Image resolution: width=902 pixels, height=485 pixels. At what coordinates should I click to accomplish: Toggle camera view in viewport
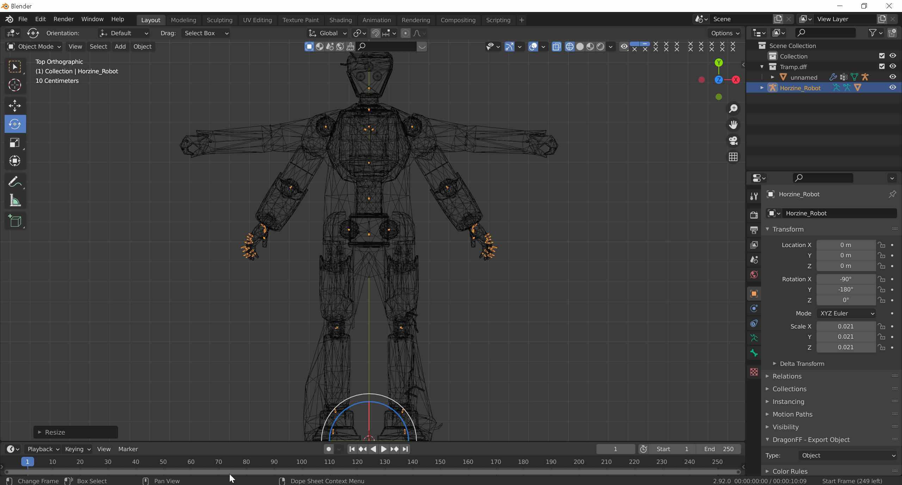tap(733, 141)
